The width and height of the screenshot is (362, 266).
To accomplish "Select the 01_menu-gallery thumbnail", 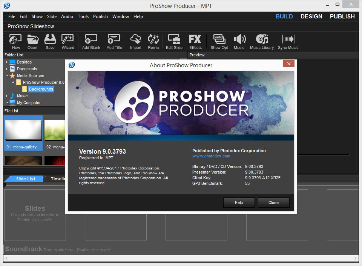I will click(x=23, y=133).
